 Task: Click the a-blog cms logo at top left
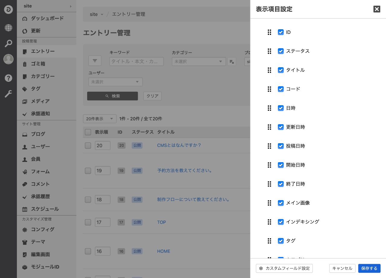8,9
